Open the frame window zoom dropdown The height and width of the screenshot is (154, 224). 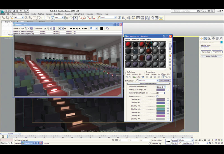[x=94, y=29]
